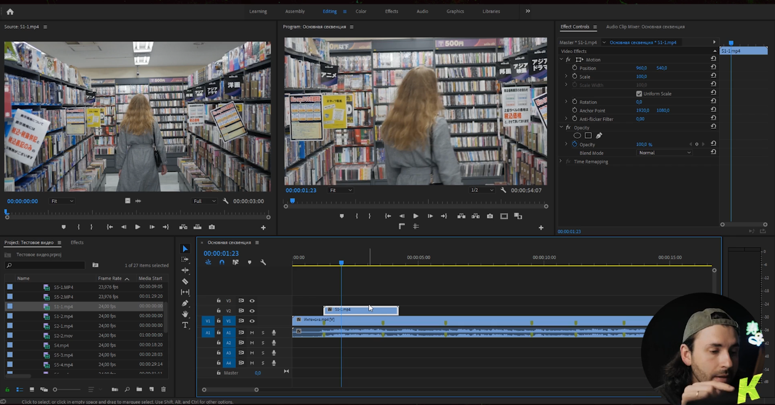775x405 pixels.
Task: Play the Program monitor sequence
Action: click(x=416, y=216)
